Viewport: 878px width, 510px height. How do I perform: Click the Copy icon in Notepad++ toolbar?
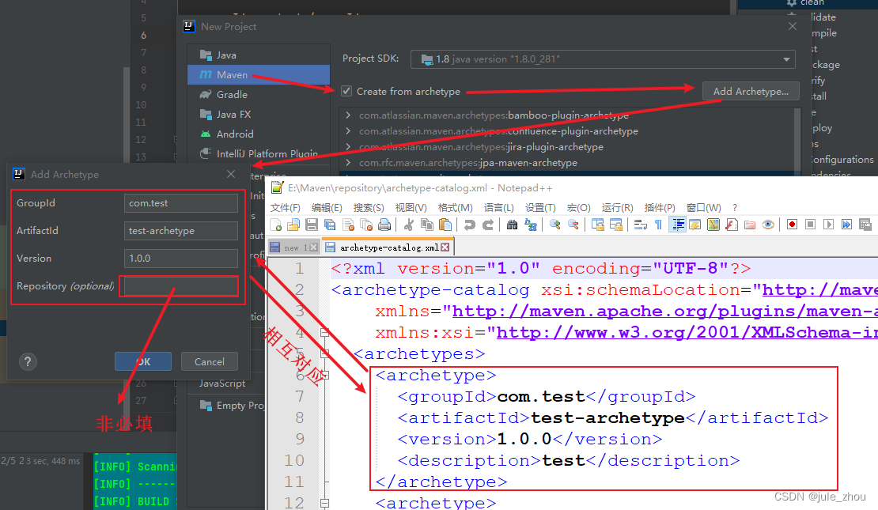426,225
